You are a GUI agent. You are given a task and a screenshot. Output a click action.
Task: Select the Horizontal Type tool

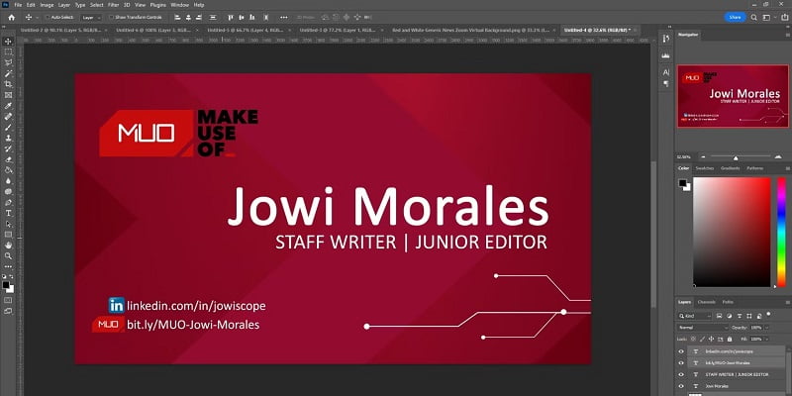click(8, 212)
